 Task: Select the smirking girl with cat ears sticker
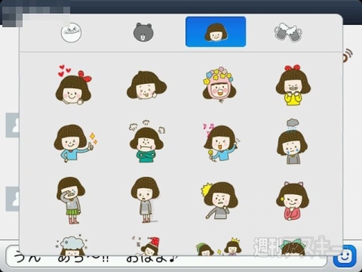click(293, 201)
